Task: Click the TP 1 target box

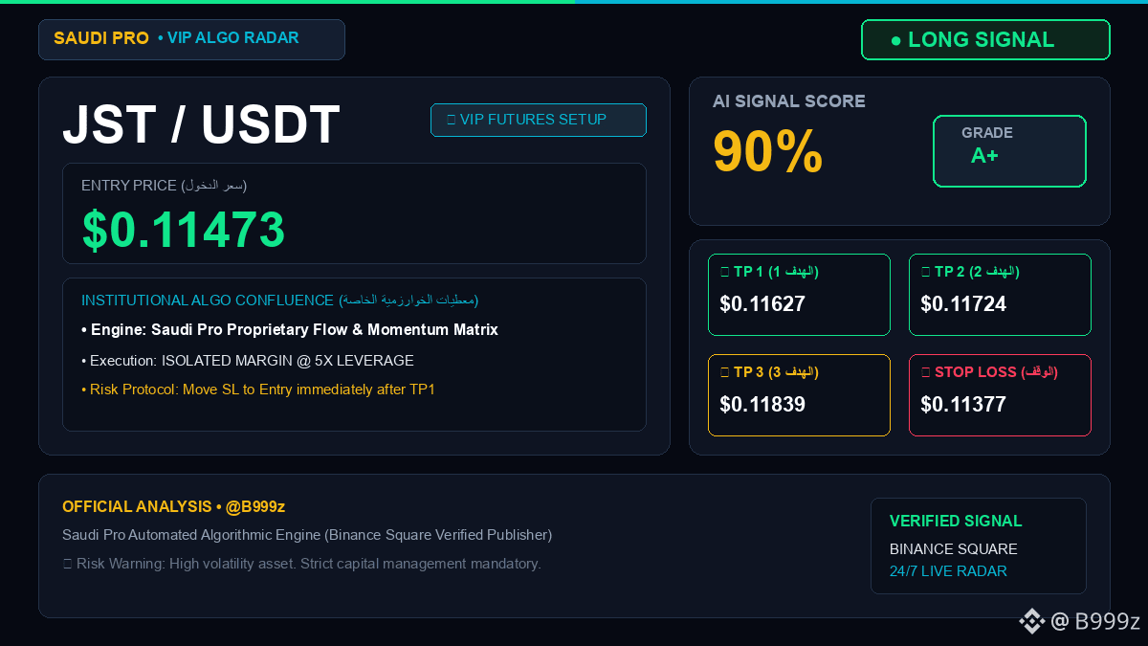Action: pos(799,295)
